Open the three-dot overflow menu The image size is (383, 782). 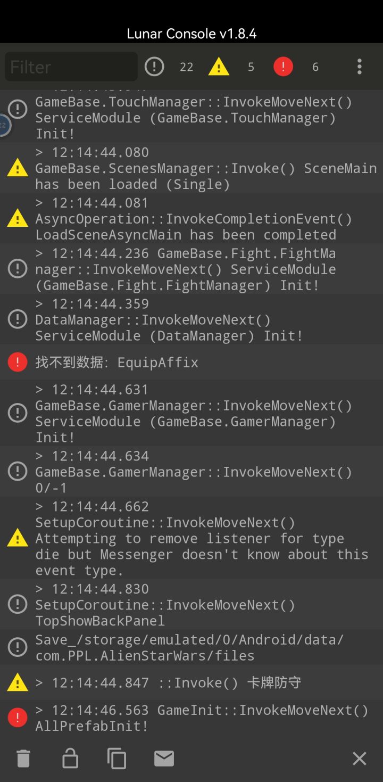pyautogui.click(x=360, y=67)
